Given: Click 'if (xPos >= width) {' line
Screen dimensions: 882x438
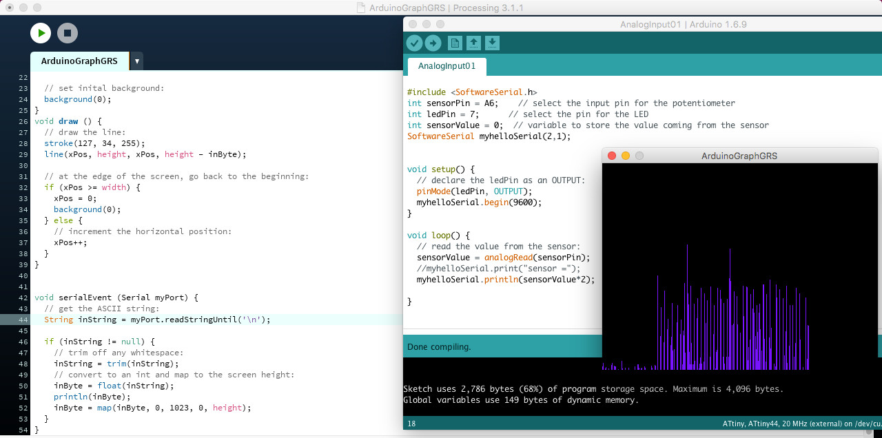Looking at the screenshot, I should (92, 187).
